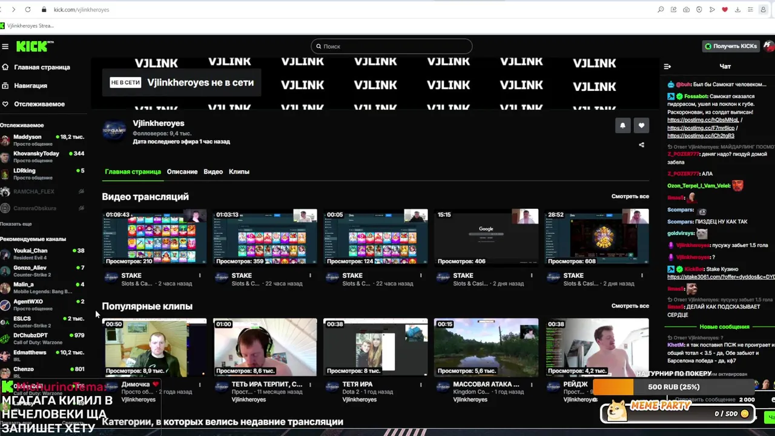775x436 pixels.
Task: Open Maddyson in followed channels
Action: click(42, 140)
